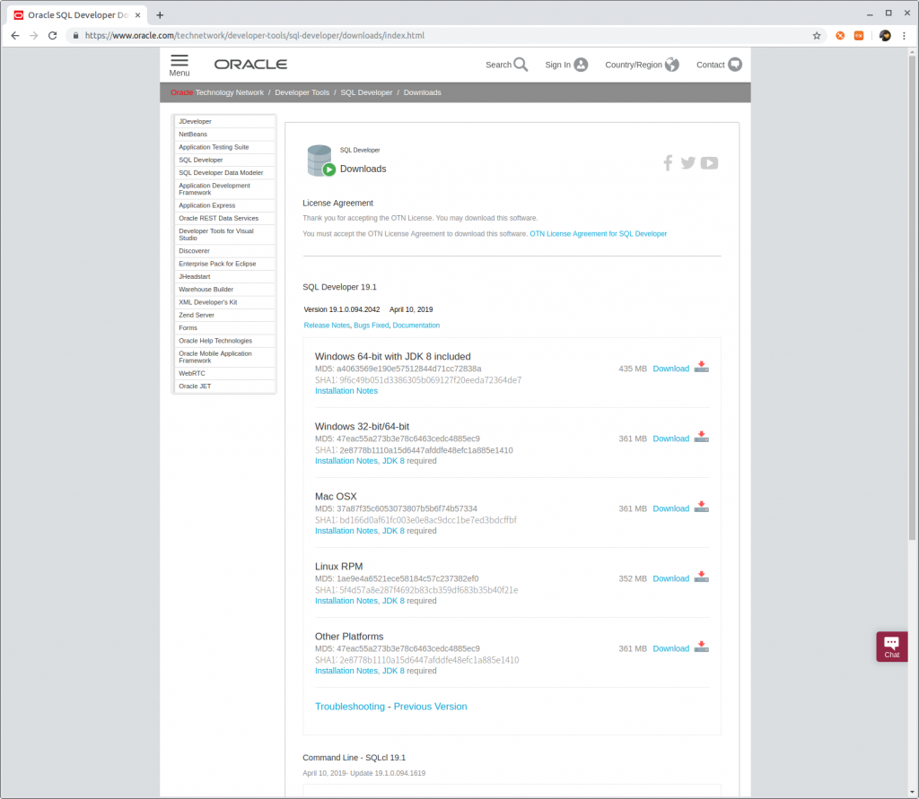This screenshot has width=919, height=799.
Task: Click the orange square extension icon
Action: tap(859, 36)
